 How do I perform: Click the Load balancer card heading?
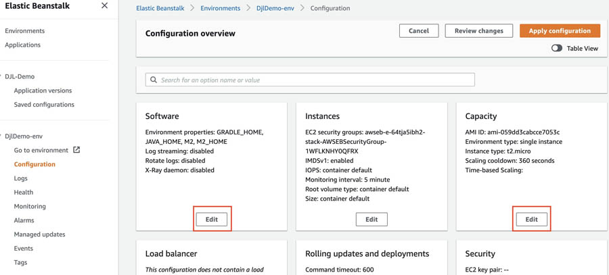click(171, 253)
